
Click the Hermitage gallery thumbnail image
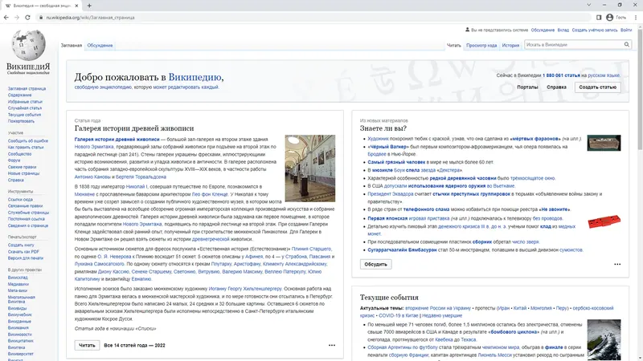coord(310,168)
